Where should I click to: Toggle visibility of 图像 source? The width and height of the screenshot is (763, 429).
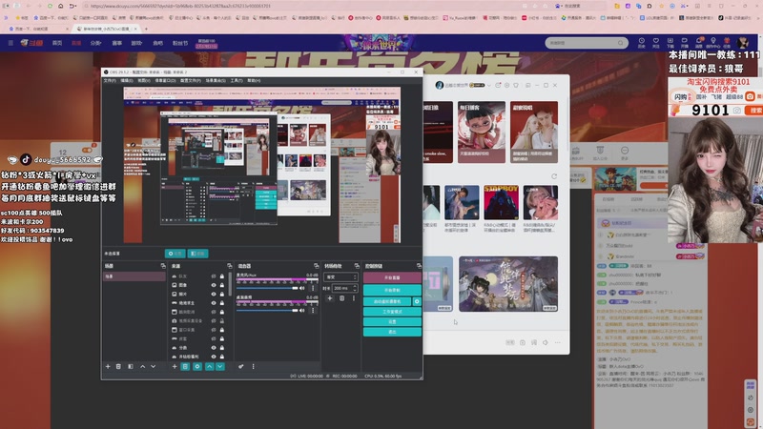click(x=213, y=285)
